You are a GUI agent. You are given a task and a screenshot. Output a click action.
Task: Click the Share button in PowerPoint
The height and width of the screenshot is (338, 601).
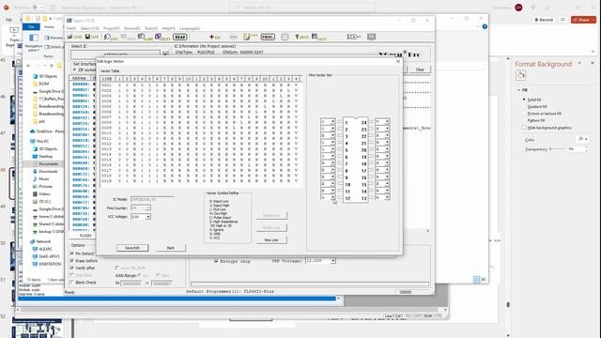tap(583, 20)
